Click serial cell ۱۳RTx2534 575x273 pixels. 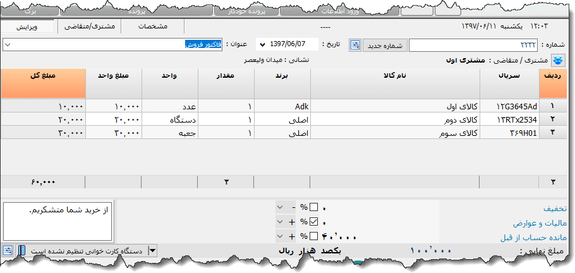click(509, 119)
